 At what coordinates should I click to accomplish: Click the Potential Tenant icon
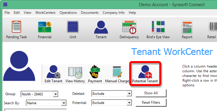[x=145, y=72]
